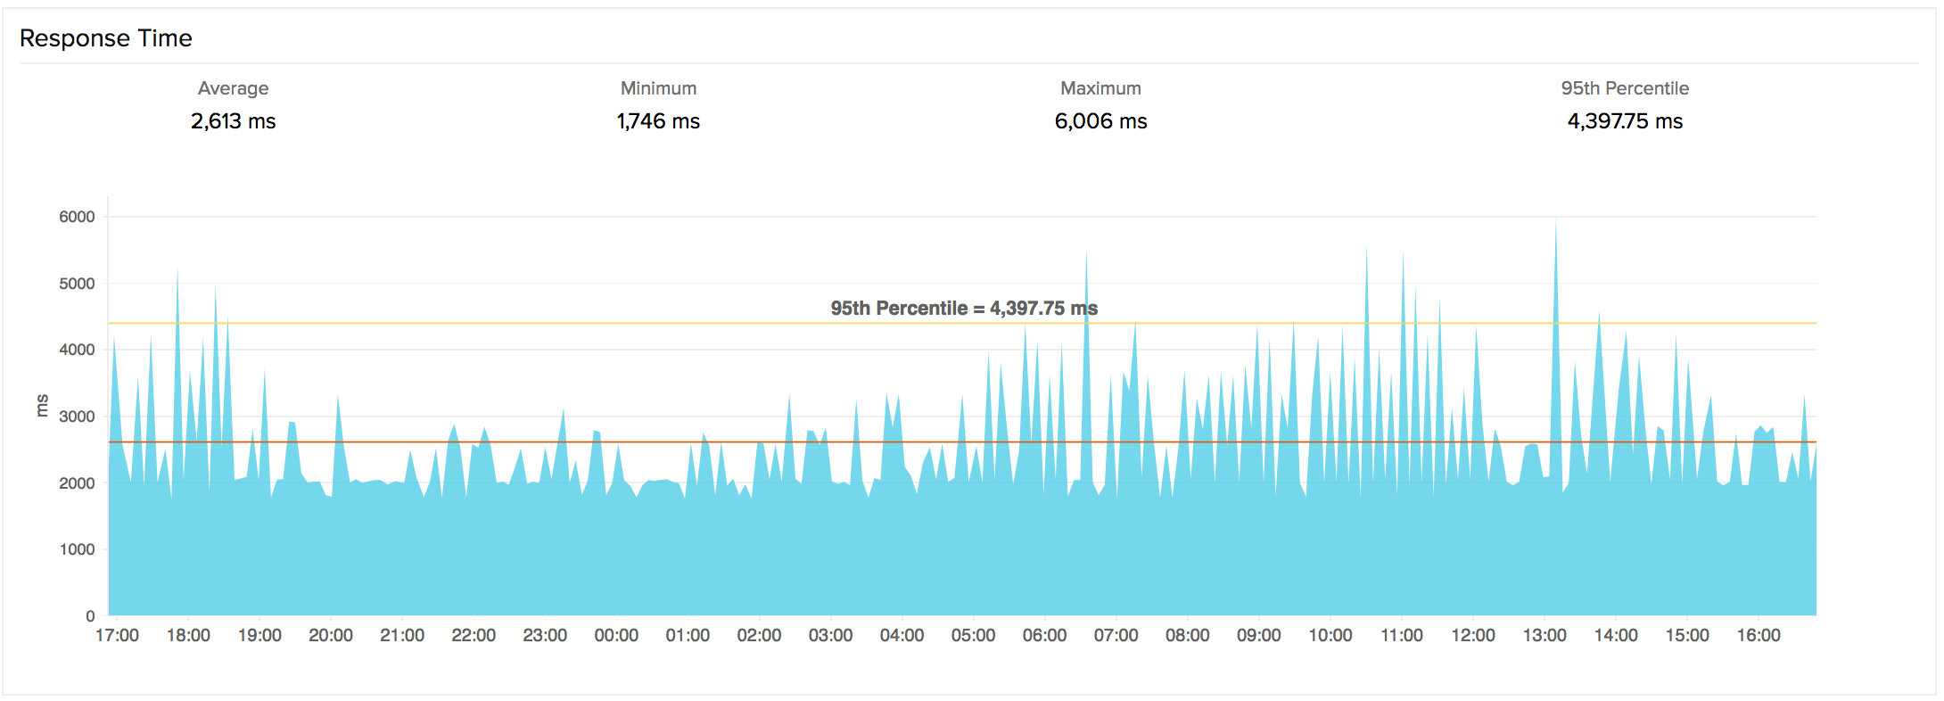Click the 10:00 x-axis time label

point(1330,636)
